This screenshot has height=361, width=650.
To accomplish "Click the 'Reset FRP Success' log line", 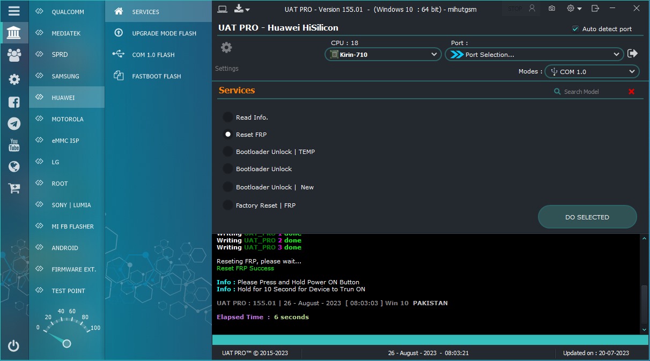I will click(245, 268).
